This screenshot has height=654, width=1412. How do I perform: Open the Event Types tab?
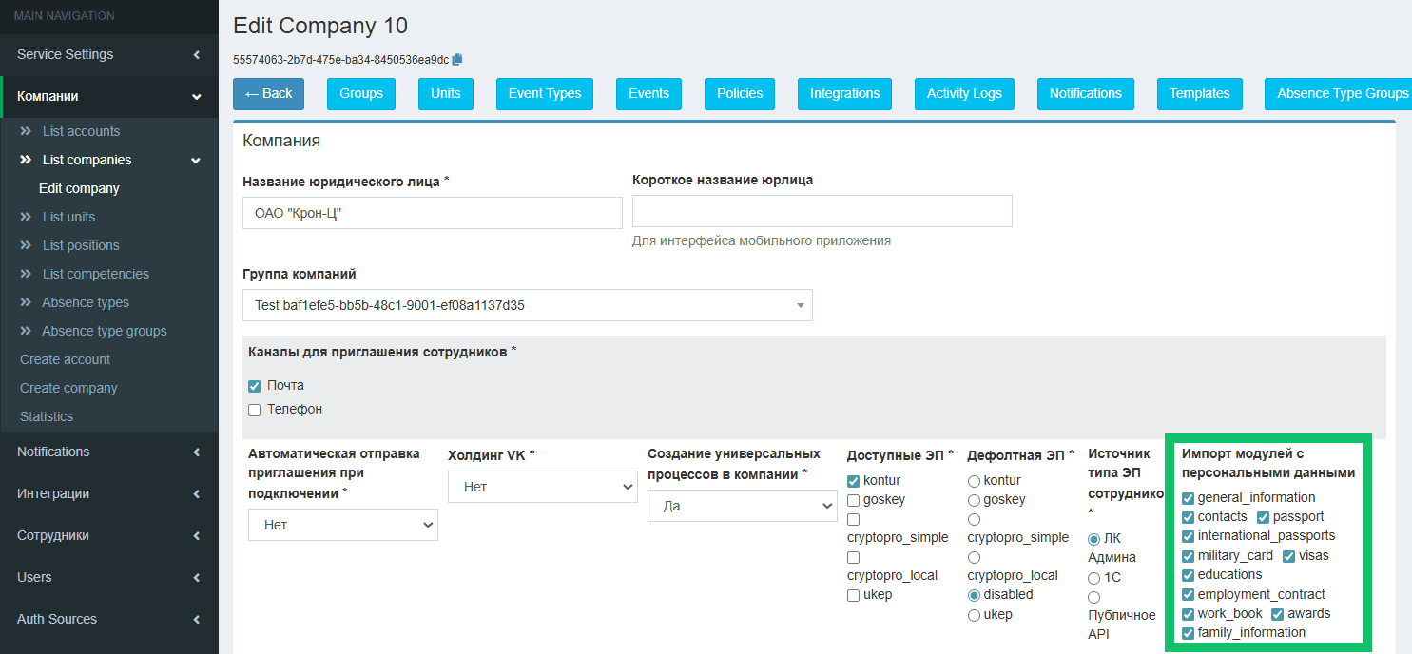click(x=545, y=93)
